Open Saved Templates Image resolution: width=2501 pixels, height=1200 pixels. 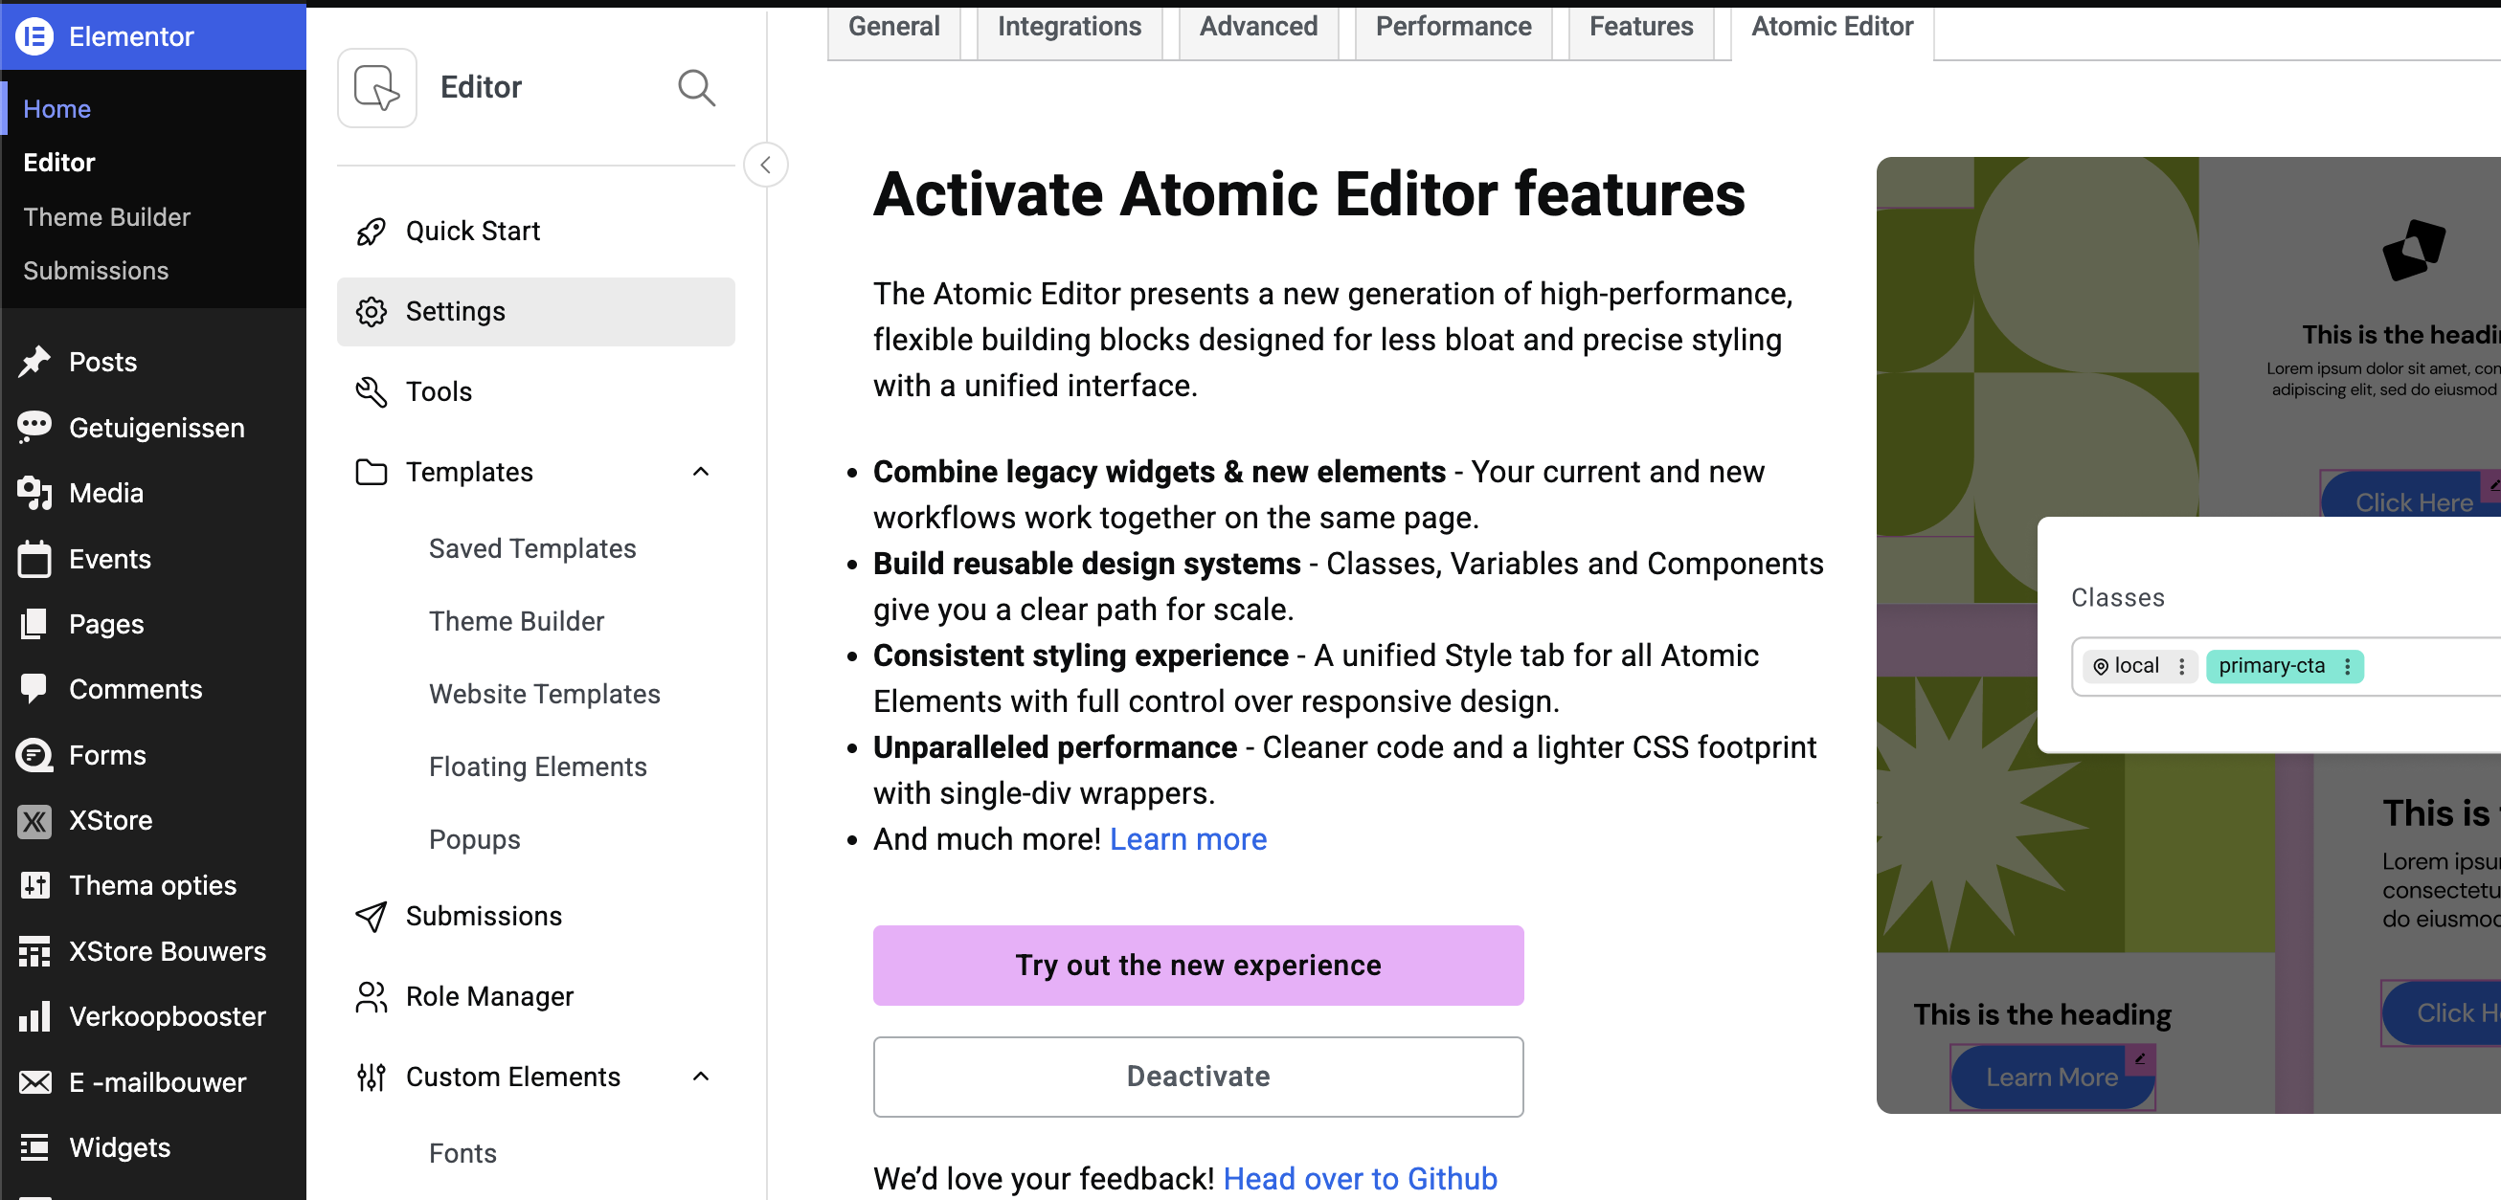pos(532,549)
